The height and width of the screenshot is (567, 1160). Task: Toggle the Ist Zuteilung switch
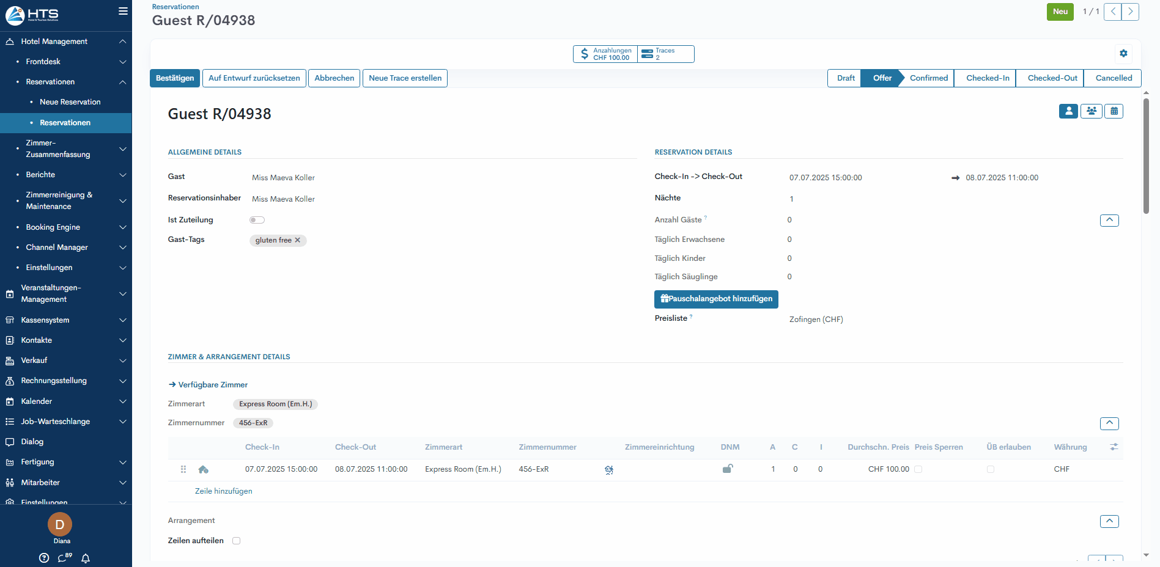[257, 220]
